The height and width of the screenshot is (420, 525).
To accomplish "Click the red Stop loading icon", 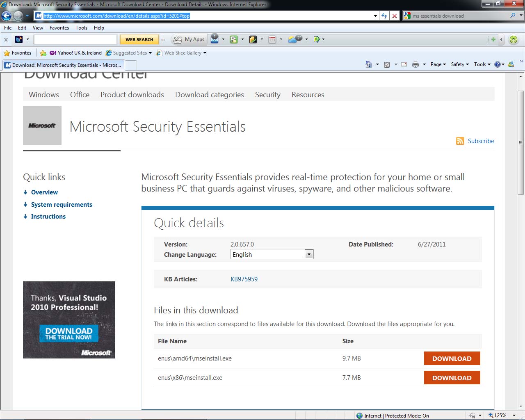I will click(395, 16).
